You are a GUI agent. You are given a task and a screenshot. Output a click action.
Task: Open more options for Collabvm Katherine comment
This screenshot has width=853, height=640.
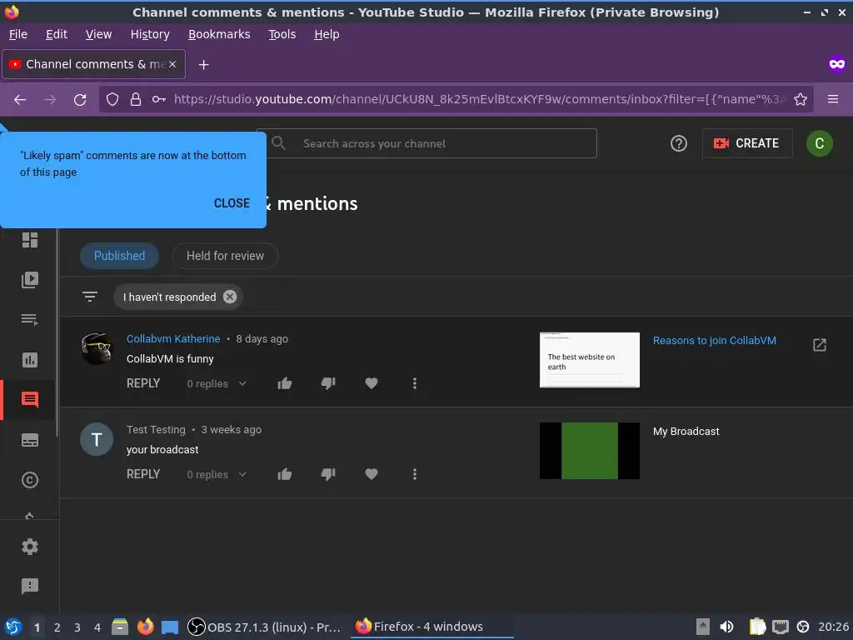click(x=415, y=383)
